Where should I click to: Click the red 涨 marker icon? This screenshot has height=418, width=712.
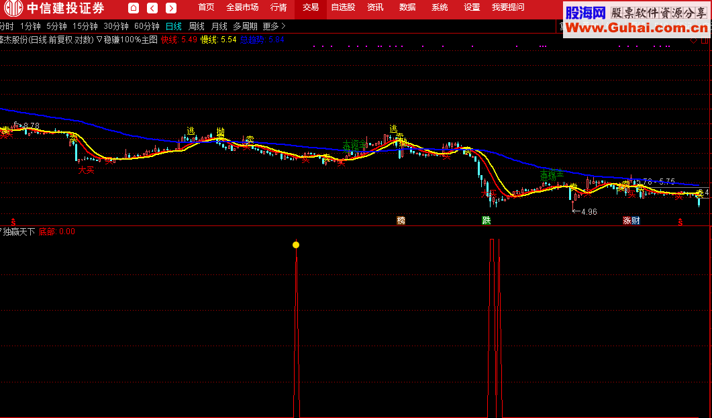point(627,221)
